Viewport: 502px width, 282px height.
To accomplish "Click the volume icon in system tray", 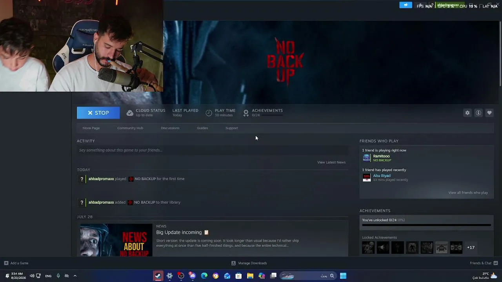I will pyautogui.click(x=32, y=276).
